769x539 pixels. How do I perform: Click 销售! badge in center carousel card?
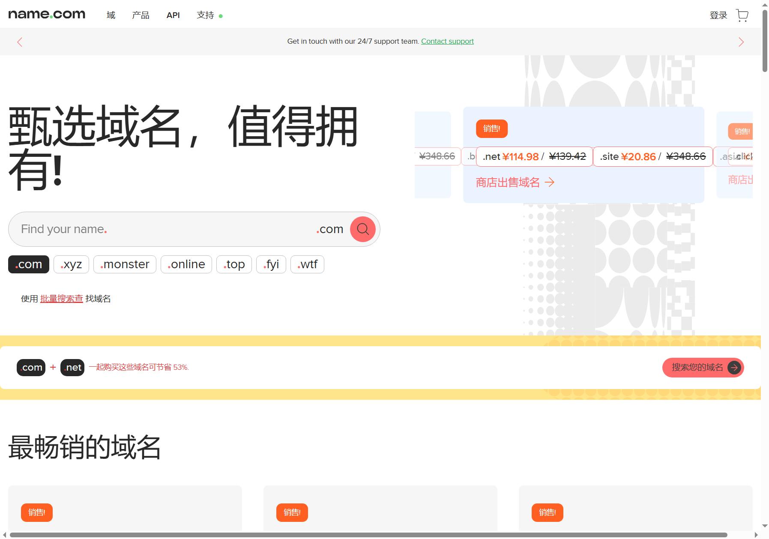pyautogui.click(x=492, y=129)
